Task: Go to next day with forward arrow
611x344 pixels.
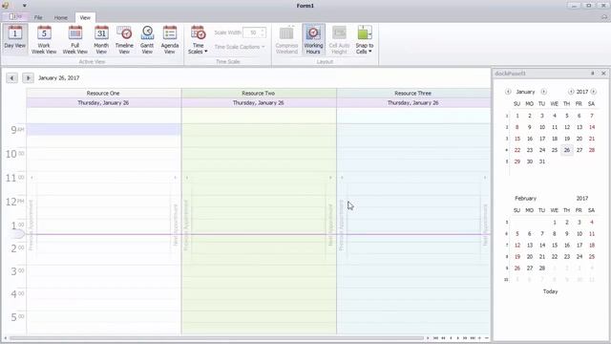Action: [28, 78]
